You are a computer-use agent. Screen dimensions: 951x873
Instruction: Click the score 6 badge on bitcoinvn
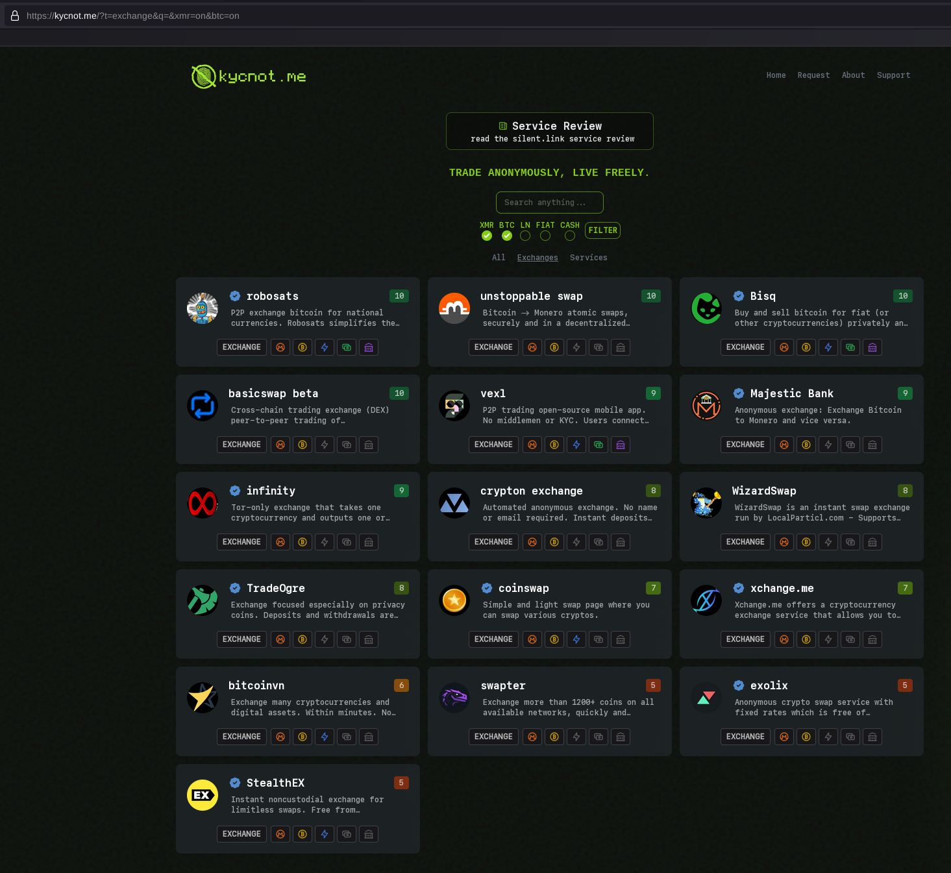click(402, 685)
